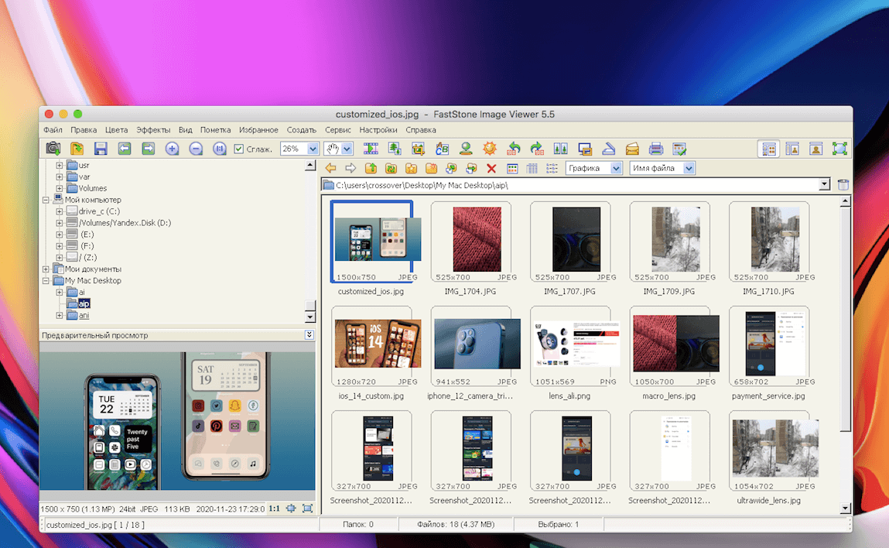
Task: Click the blue floppy disk Save icon
Action: pyautogui.click(x=101, y=149)
